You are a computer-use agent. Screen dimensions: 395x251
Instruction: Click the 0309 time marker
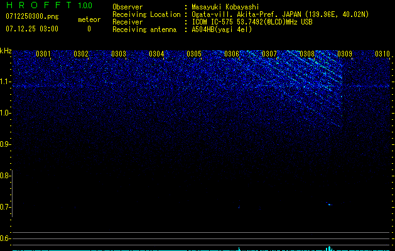[x=345, y=53]
